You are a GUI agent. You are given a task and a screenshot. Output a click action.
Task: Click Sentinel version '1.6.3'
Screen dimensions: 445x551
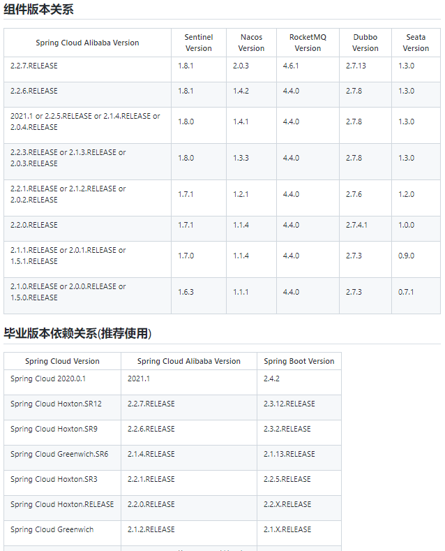point(186,292)
